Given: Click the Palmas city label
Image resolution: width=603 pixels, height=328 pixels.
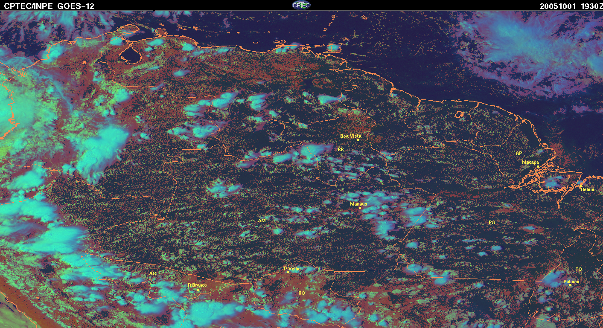Looking at the screenshot, I should (571, 282).
